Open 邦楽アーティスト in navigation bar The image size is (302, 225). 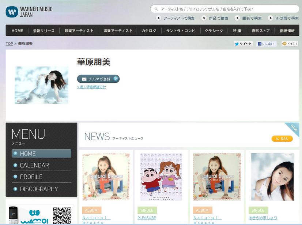pos(79,31)
